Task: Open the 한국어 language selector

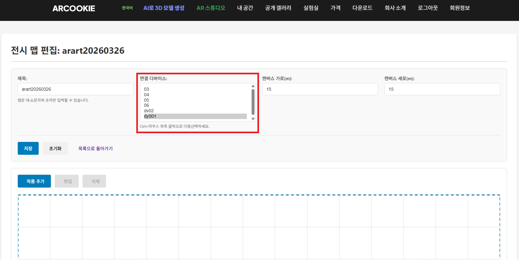Action: [127, 8]
